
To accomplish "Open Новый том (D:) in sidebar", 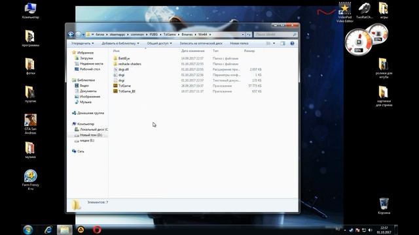I will point(88,135).
